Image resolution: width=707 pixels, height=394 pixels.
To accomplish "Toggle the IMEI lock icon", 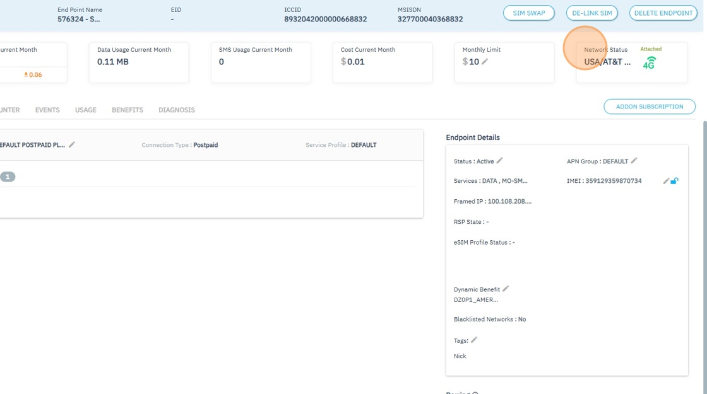I will click(675, 181).
